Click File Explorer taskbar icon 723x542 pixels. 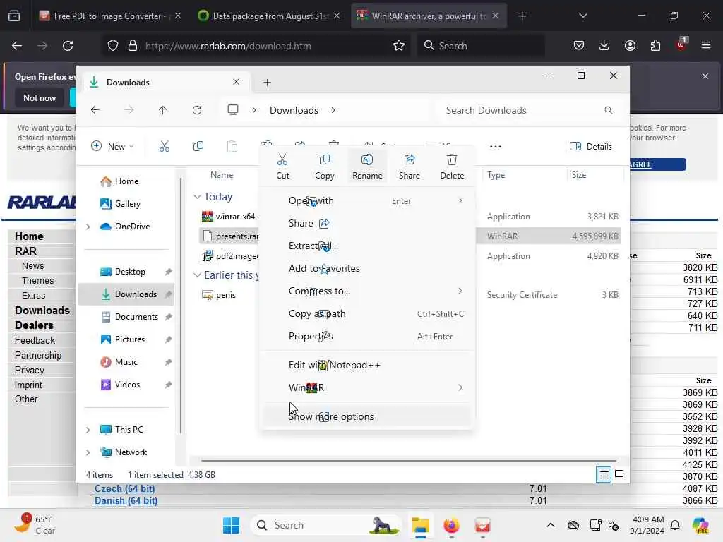[421, 525]
